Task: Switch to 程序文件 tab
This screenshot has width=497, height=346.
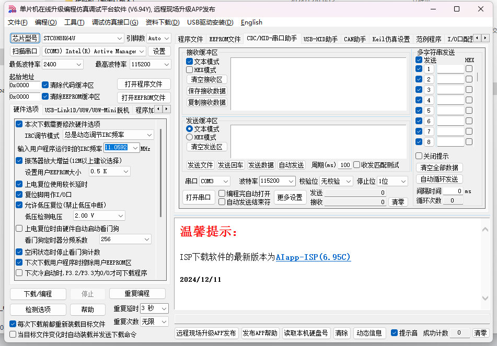Action: 190,39
